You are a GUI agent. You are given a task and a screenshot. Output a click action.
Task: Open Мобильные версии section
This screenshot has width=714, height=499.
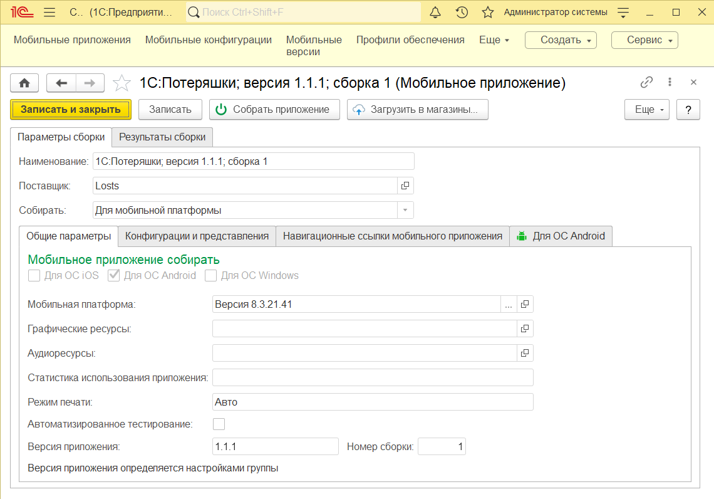coord(314,46)
